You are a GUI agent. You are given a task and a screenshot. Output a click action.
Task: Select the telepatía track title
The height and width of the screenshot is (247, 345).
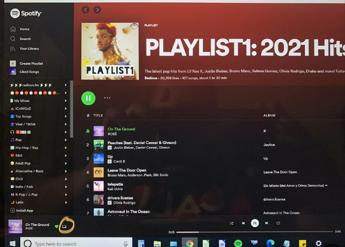(x=115, y=184)
